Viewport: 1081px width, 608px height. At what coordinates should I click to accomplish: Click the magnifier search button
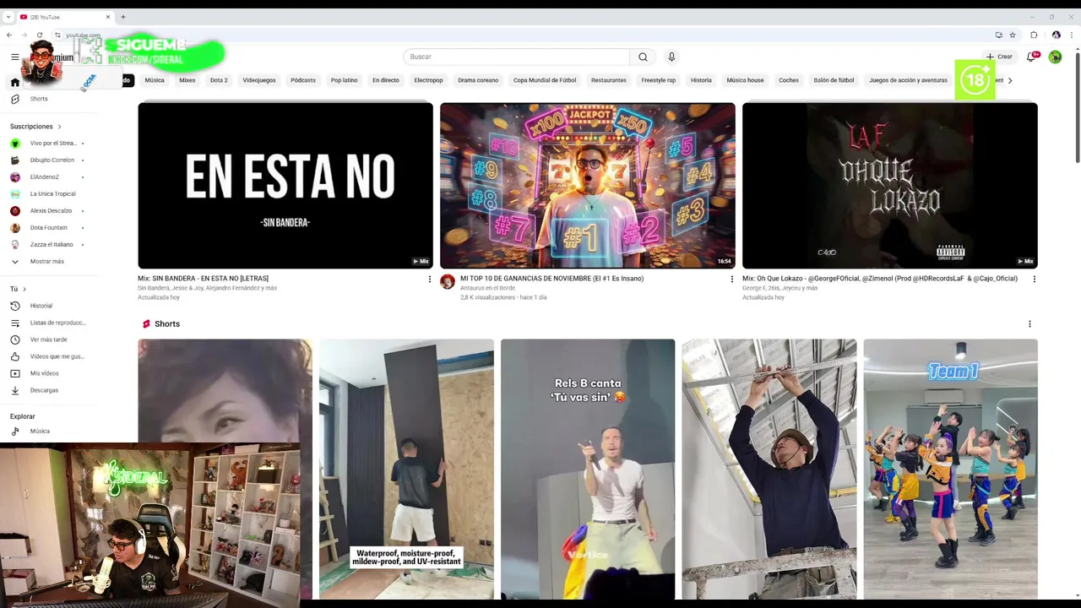(643, 57)
